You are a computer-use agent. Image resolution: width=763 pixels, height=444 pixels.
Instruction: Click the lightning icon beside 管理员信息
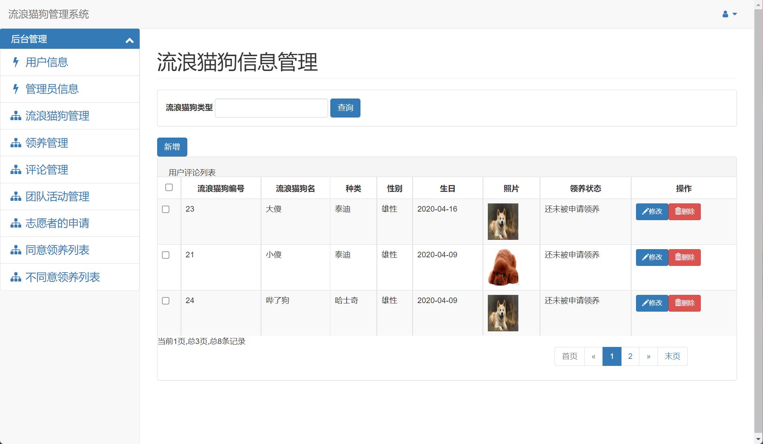16,89
